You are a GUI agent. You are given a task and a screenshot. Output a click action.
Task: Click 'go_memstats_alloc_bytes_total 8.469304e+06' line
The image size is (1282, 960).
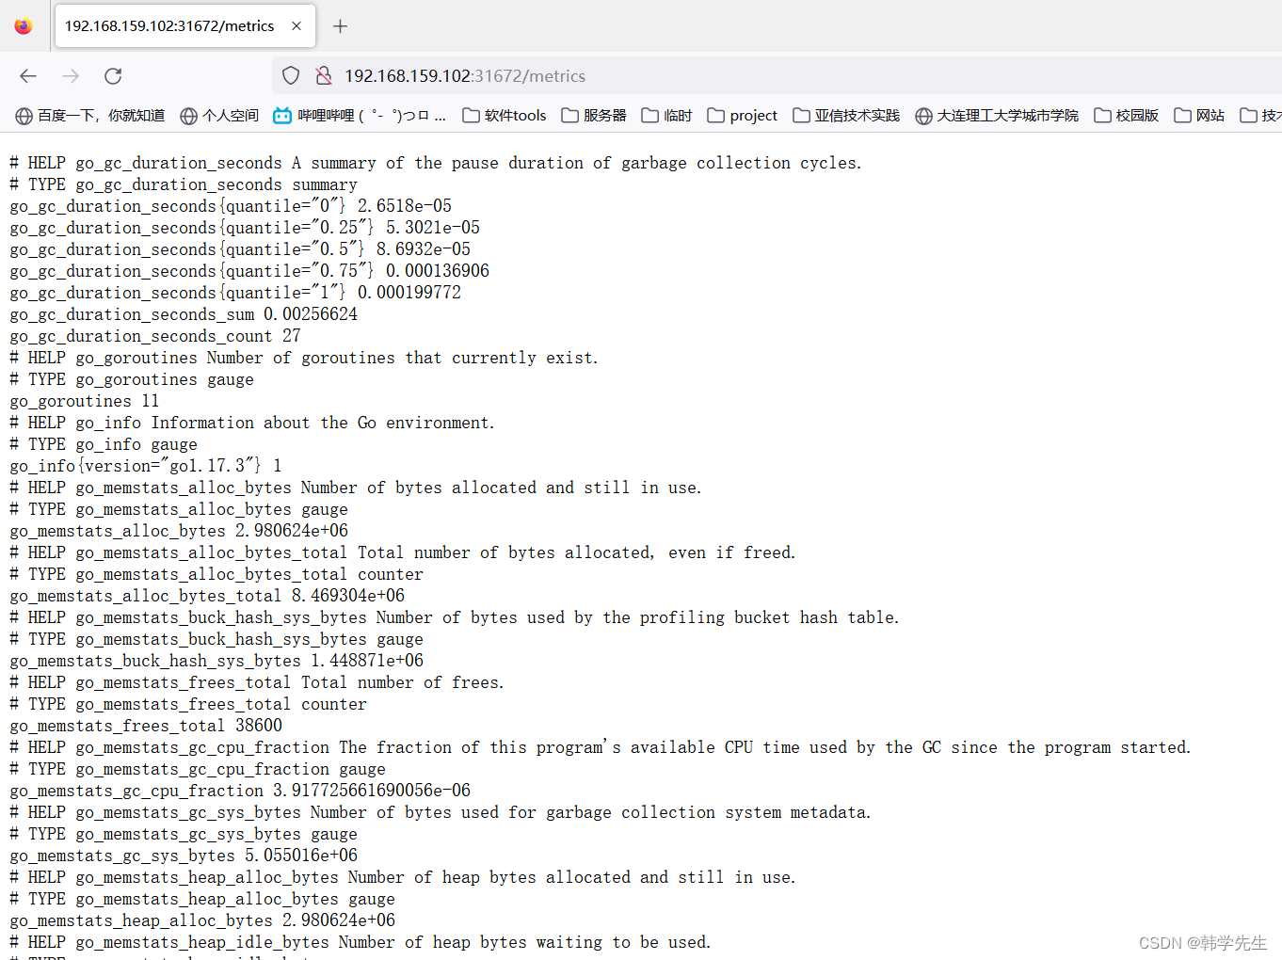point(207,596)
